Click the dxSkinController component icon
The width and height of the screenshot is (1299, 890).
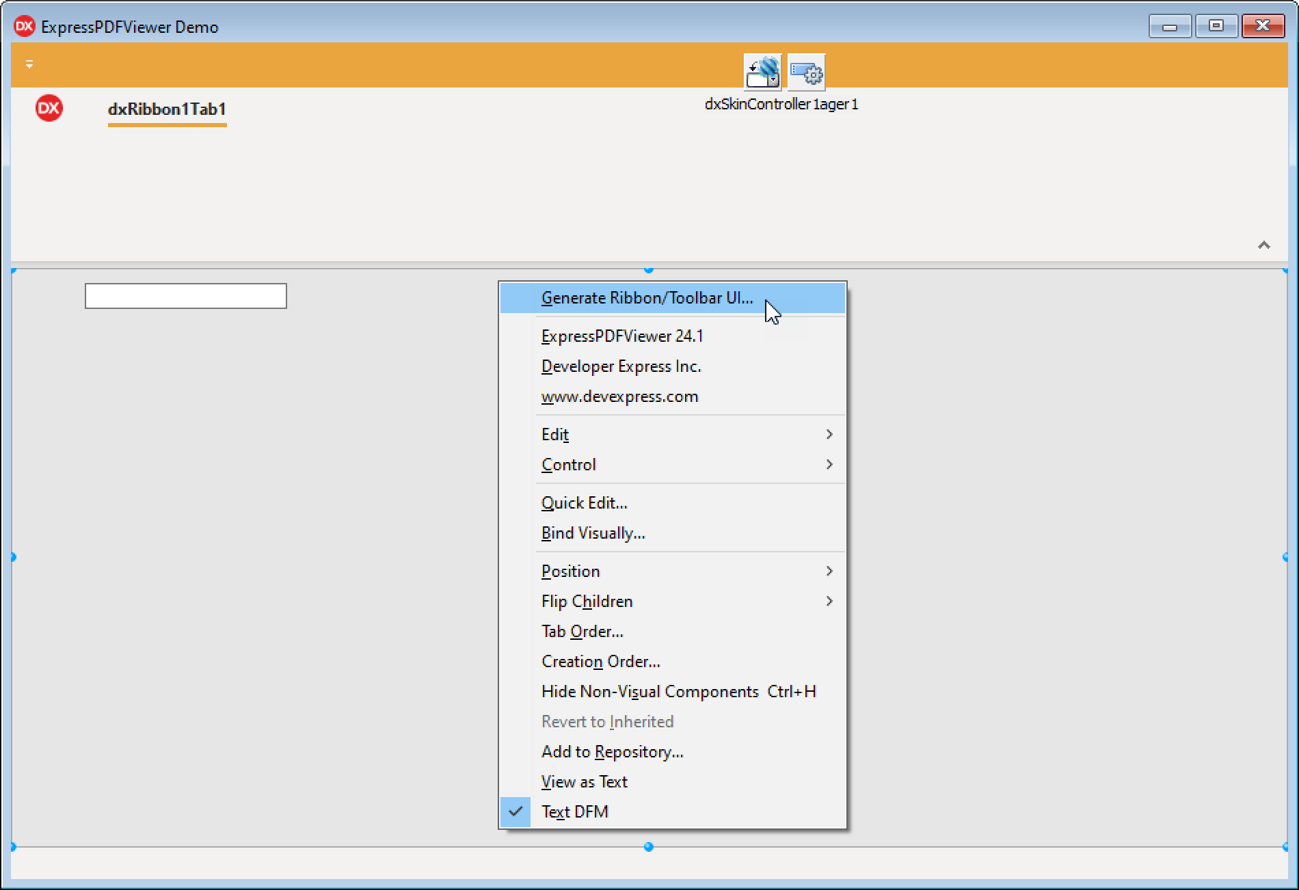(762, 72)
